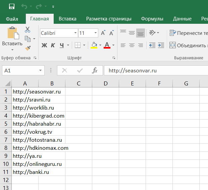Image resolution: width=208 pixels, height=190 pixels.
Task: Click the Redo arrow icon
Action: click(39, 6)
